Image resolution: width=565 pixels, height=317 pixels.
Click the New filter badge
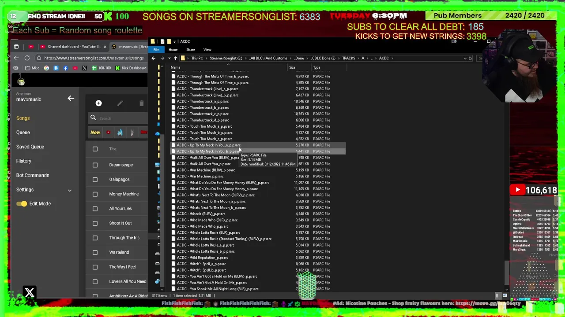pos(95,132)
